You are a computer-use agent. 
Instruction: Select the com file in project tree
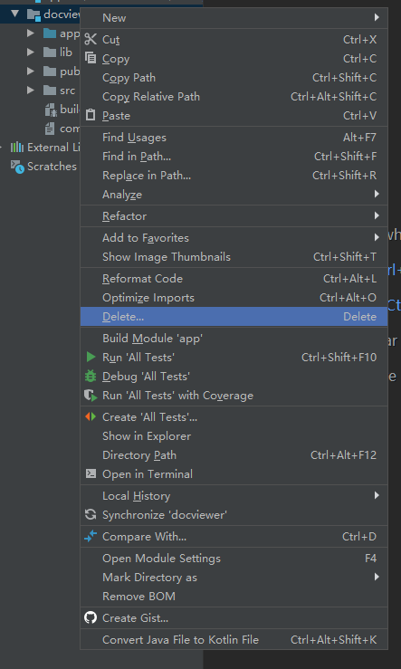click(x=62, y=129)
